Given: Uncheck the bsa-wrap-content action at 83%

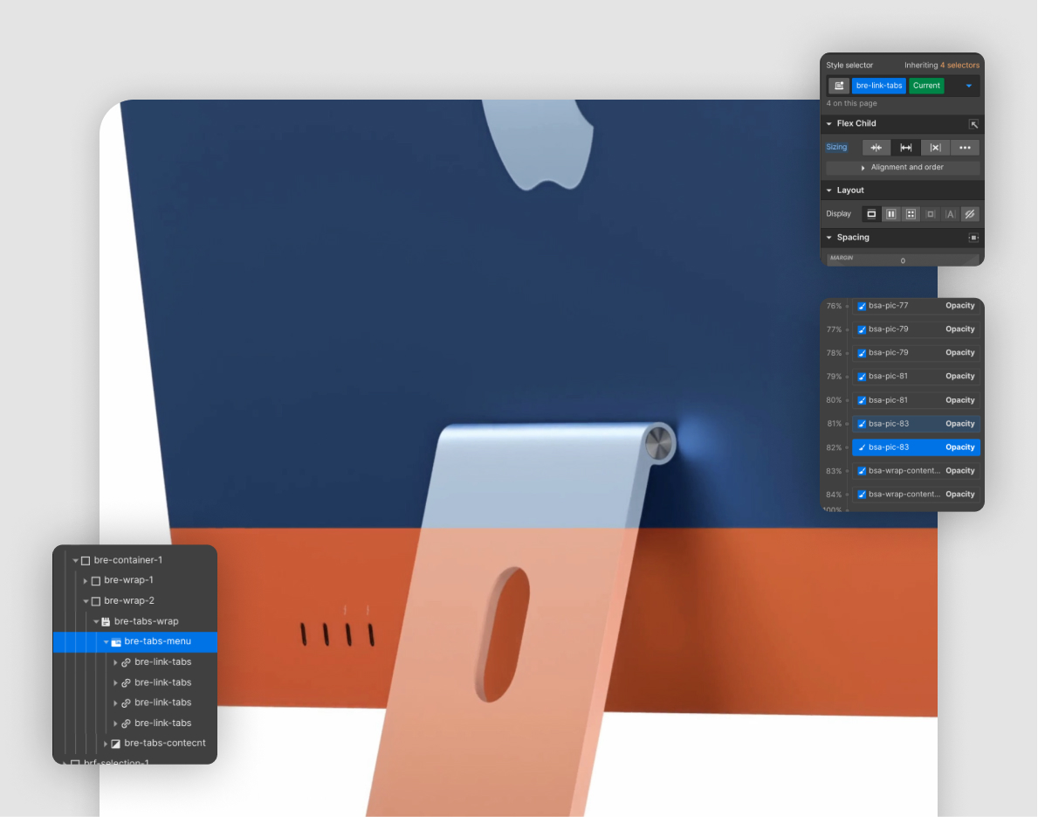Looking at the screenshot, I should [x=862, y=471].
